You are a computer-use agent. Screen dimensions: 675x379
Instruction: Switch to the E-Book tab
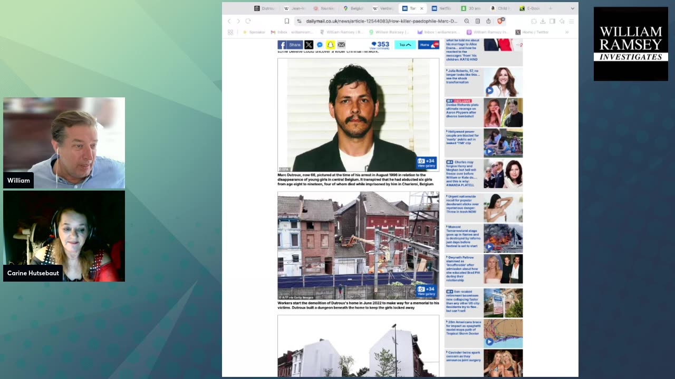(x=530, y=8)
